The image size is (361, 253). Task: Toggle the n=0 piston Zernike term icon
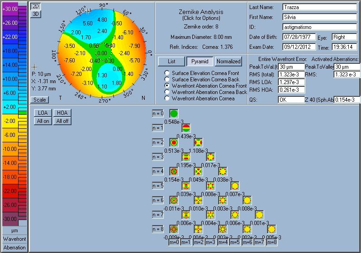click(x=174, y=113)
